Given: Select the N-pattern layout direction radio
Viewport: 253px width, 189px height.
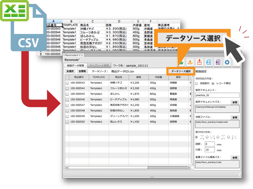Looking at the screenshot, I should coord(228,137).
